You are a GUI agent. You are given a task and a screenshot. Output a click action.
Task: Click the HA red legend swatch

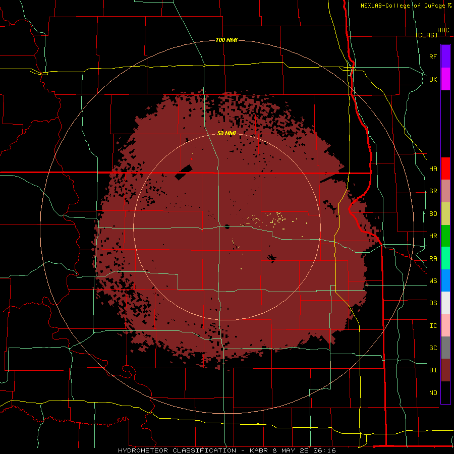point(445,168)
